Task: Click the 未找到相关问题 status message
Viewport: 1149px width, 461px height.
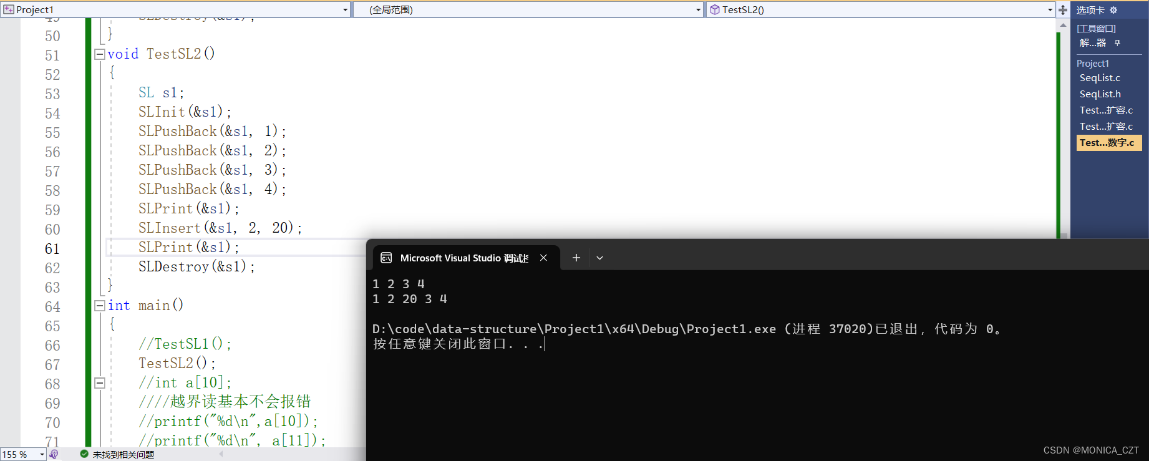Action: tap(123, 455)
